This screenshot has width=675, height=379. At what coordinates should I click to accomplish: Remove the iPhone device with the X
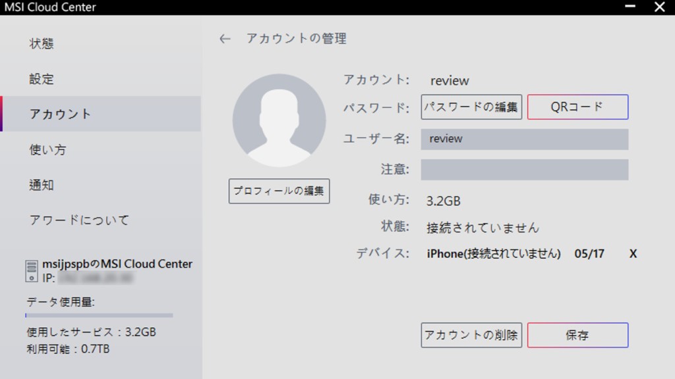pyautogui.click(x=633, y=254)
